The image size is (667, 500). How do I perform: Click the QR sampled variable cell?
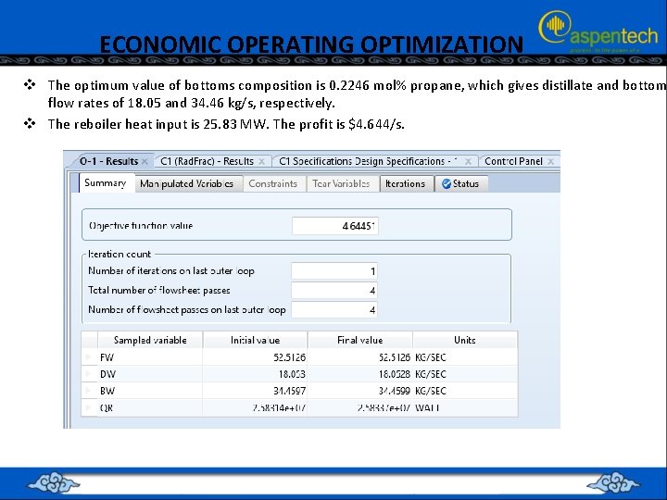click(150, 407)
